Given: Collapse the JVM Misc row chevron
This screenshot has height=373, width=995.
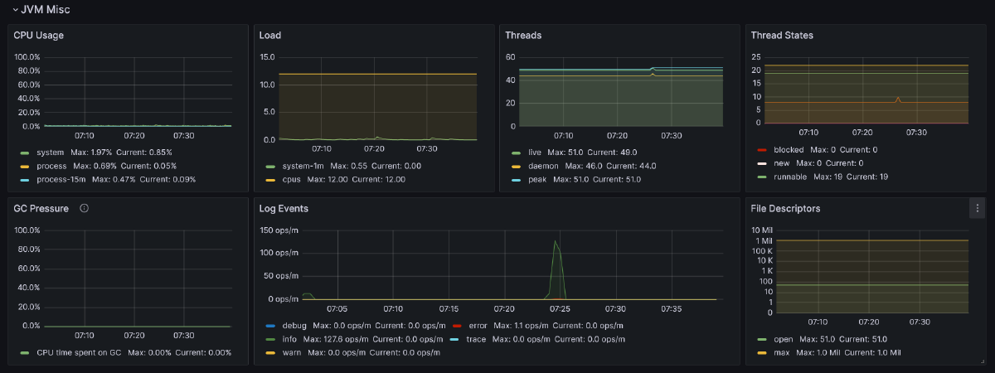Looking at the screenshot, I should (x=14, y=10).
